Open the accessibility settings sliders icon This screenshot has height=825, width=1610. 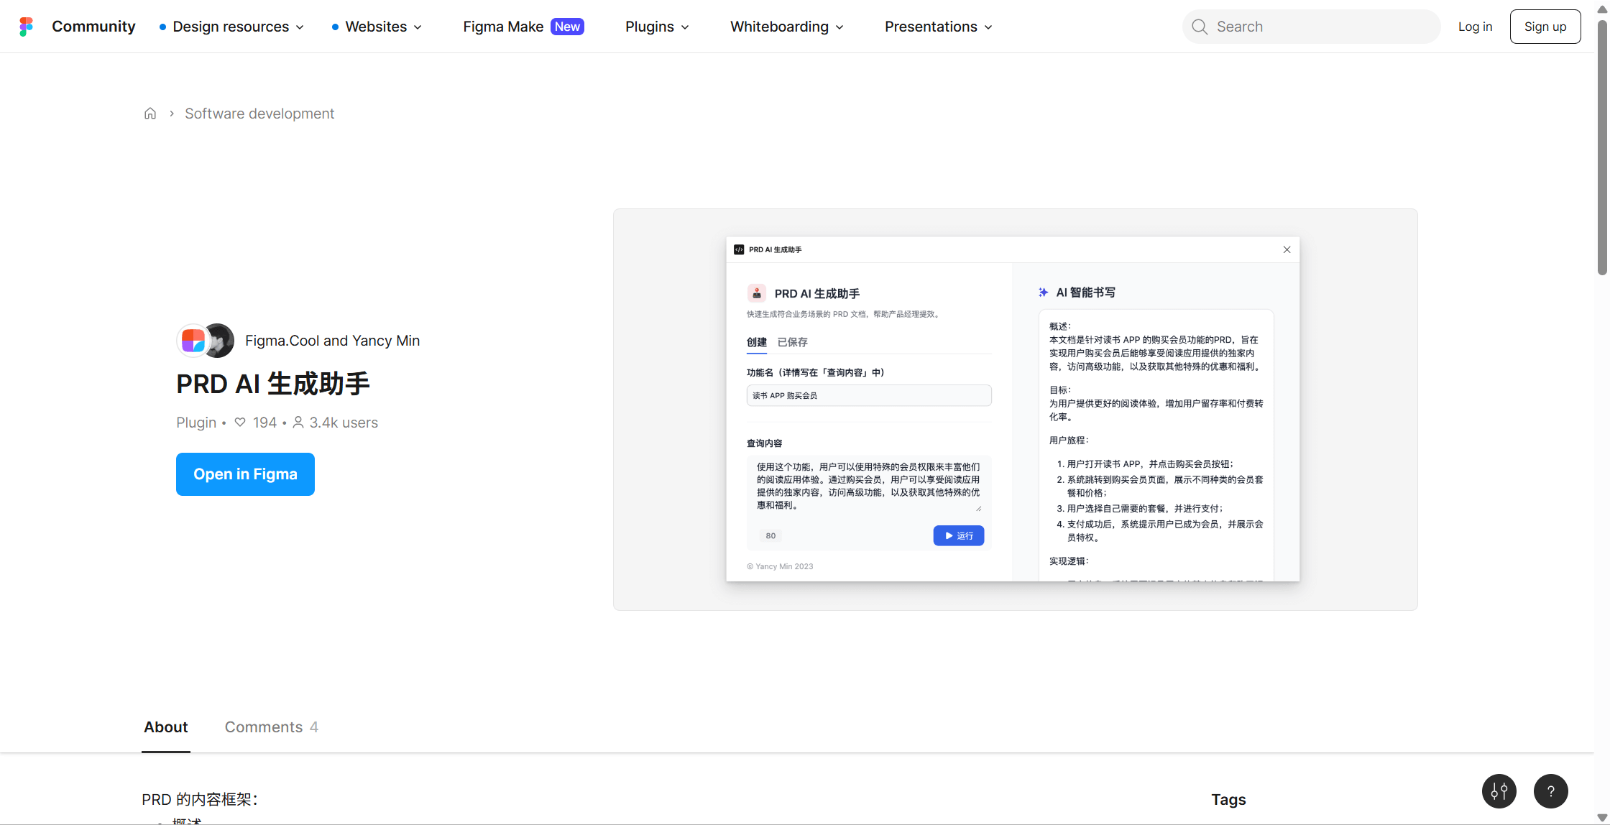1499,791
